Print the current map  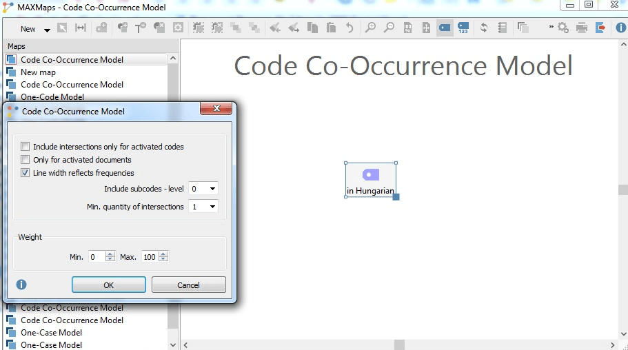[x=582, y=28]
